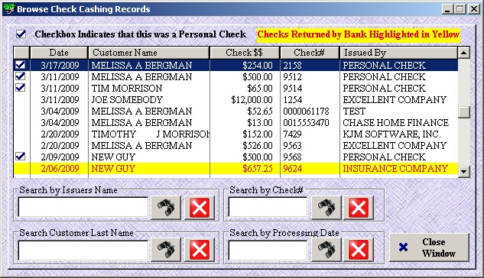Click the application icon in the title bar
Image resolution: width=484 pixels, height=278 pixels.
pos(9,9)
